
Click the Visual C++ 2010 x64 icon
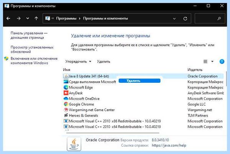coord(66,126)
